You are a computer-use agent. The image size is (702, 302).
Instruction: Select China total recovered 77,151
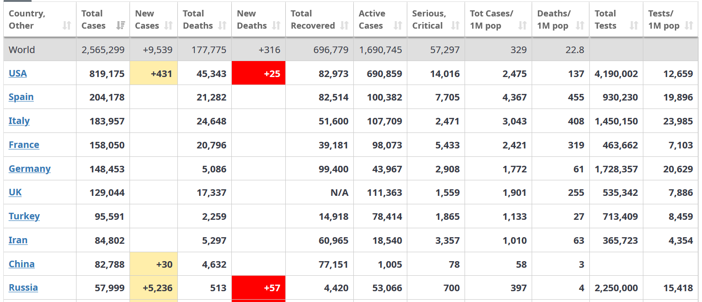(334, 264)
